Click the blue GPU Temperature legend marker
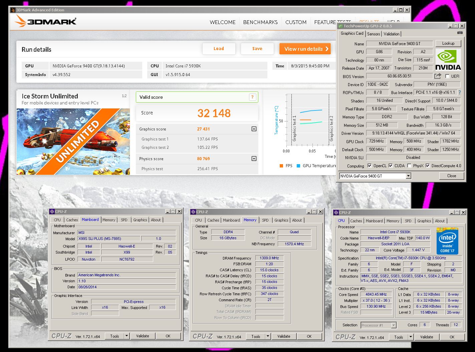This screenshot has width=475, height=352. 298,166
